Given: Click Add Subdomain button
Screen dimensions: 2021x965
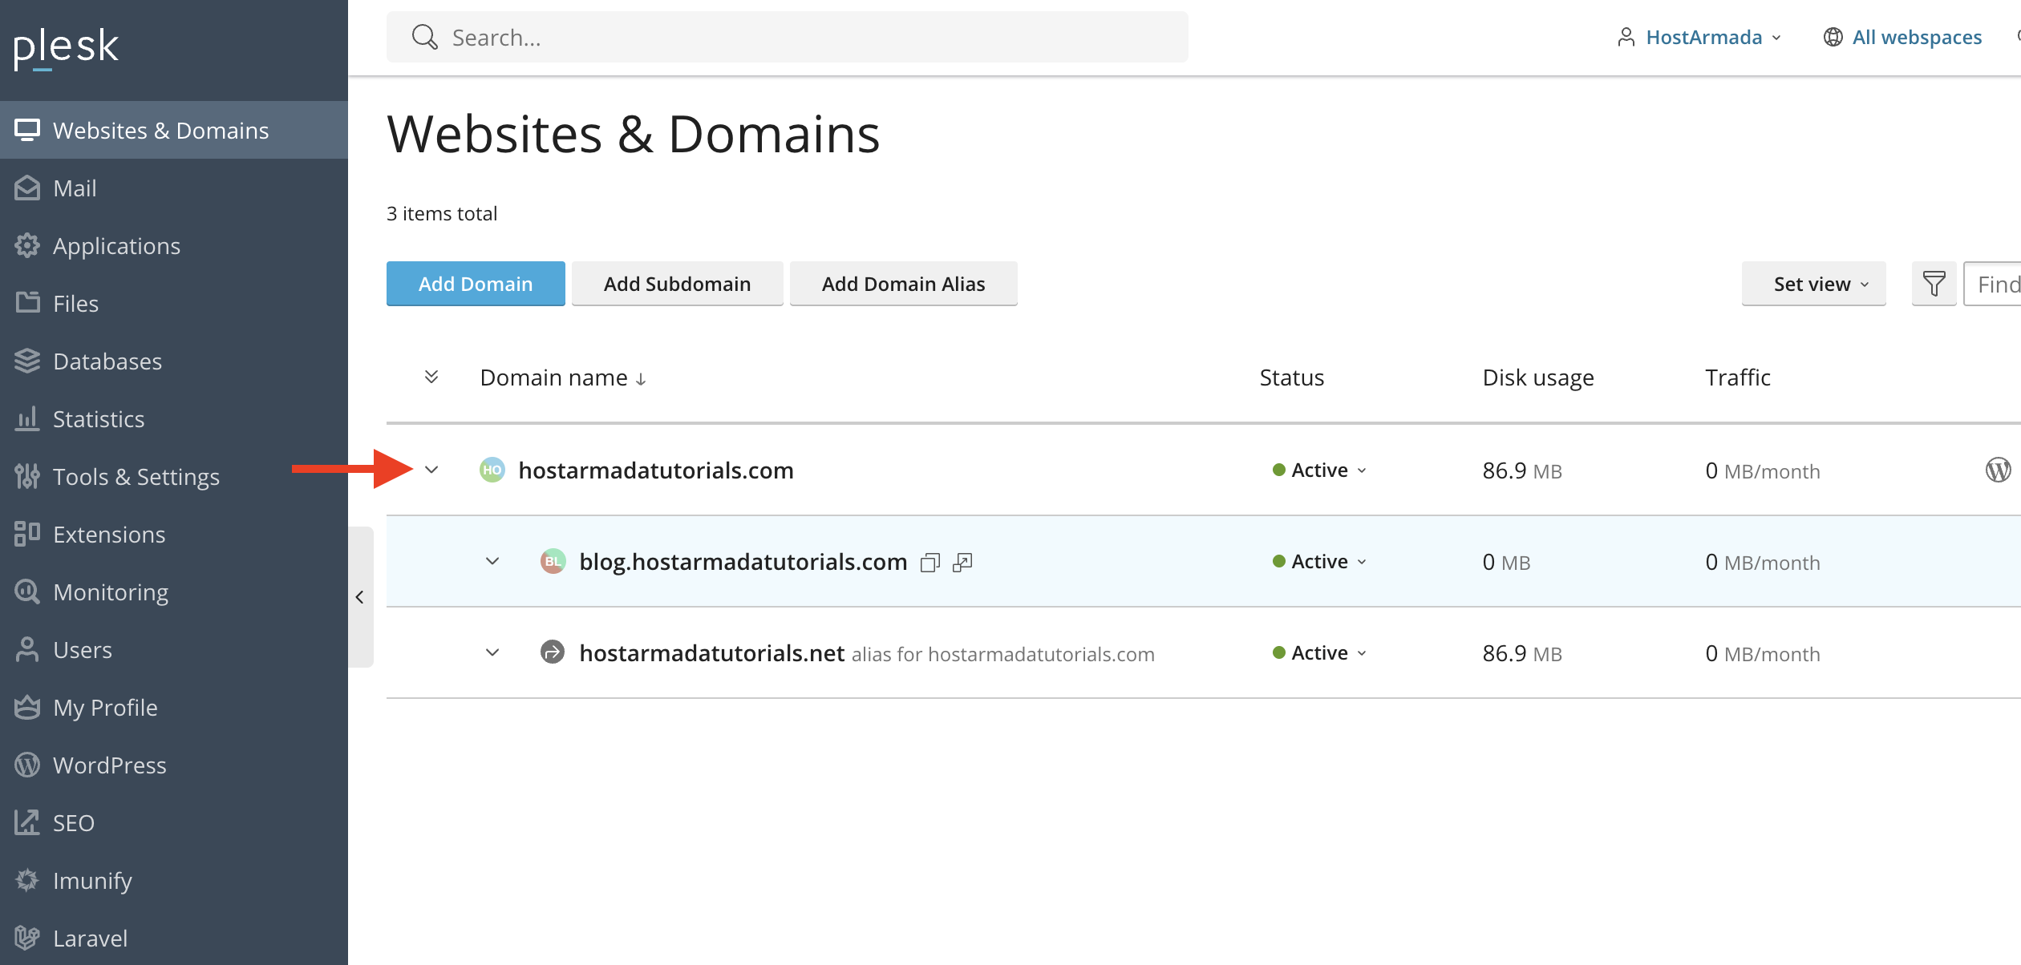Looking at the screenshot, I should [x=677, y=284].
